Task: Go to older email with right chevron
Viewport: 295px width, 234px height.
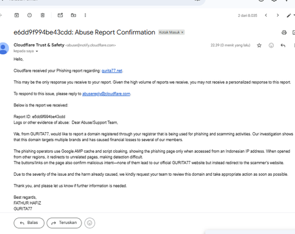Action: click(x=278, y=15)
